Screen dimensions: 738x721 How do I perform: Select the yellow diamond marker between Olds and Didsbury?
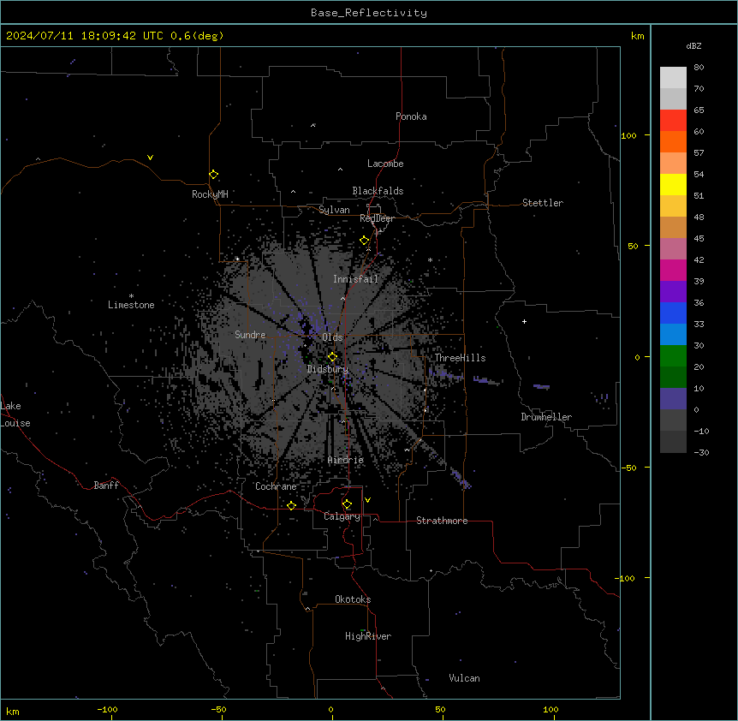tap(333, 357)
